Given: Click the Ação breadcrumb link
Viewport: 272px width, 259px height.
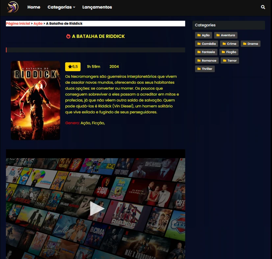Looking at the screenshot, I should [38, 23].
